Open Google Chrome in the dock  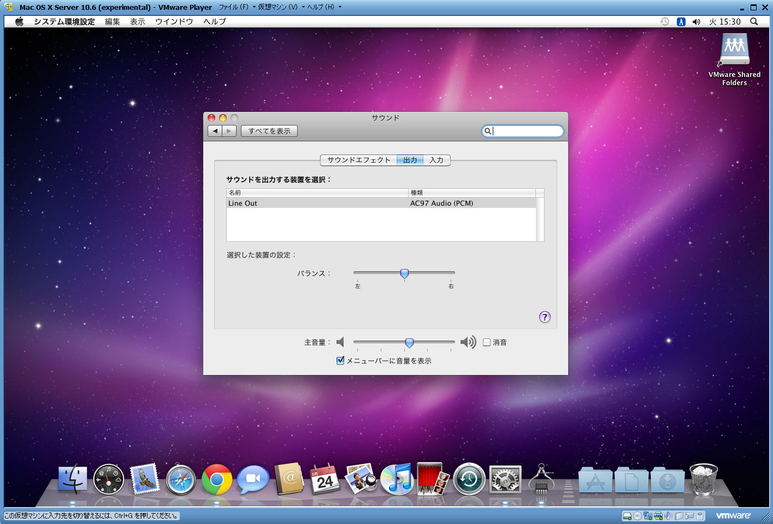point(217,480)
